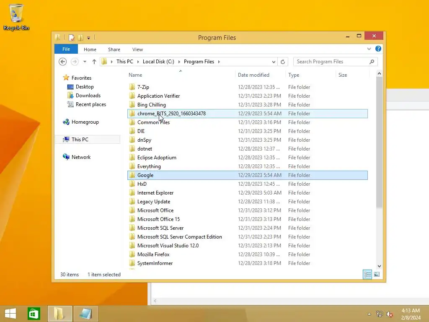Click Program Files in the address breadcrumb

coord(199,62)
